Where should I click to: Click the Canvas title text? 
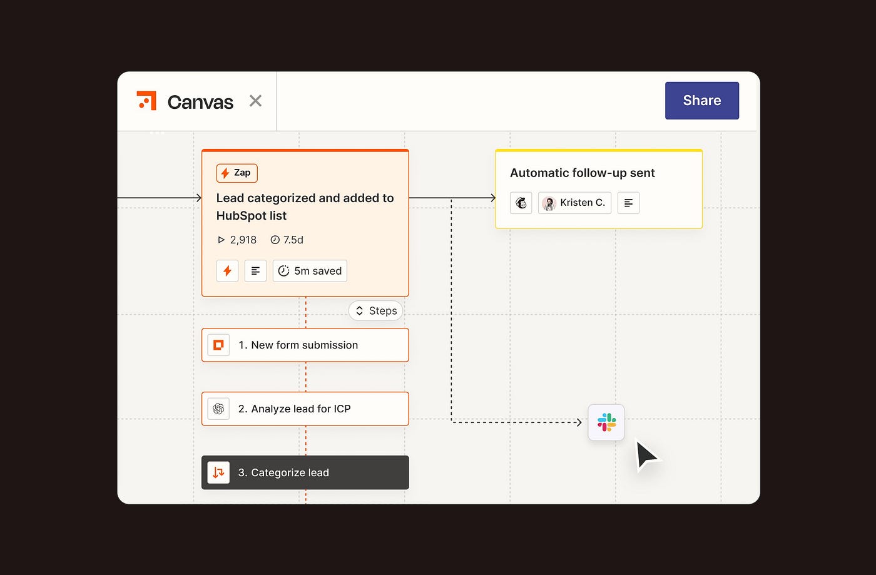click(x=200, y=102)
